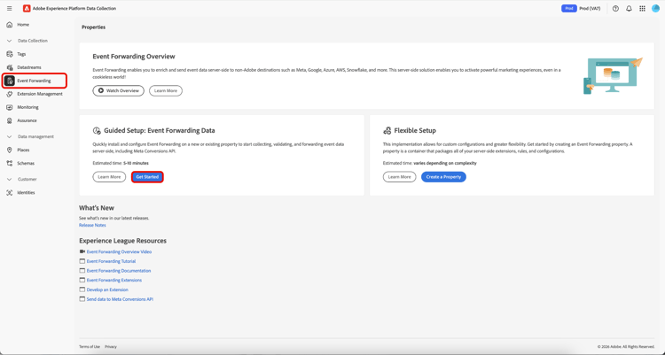
Task: Click the Schemas sidebar icon
Action: coord(10,163)
